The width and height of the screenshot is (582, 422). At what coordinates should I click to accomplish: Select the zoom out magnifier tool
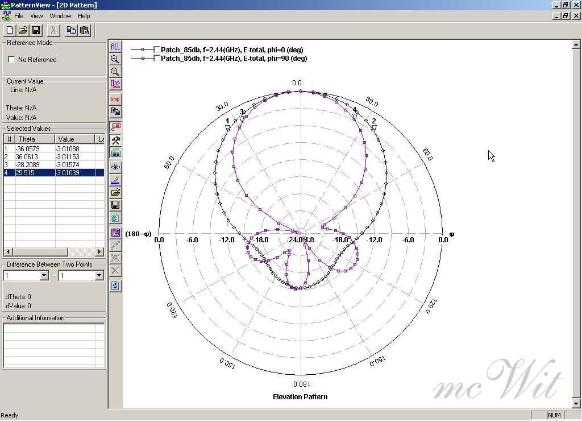pyautogui.click(x=115, y=72)
